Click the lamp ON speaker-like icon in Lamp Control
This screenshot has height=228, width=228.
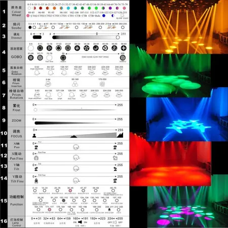(80, 222)
